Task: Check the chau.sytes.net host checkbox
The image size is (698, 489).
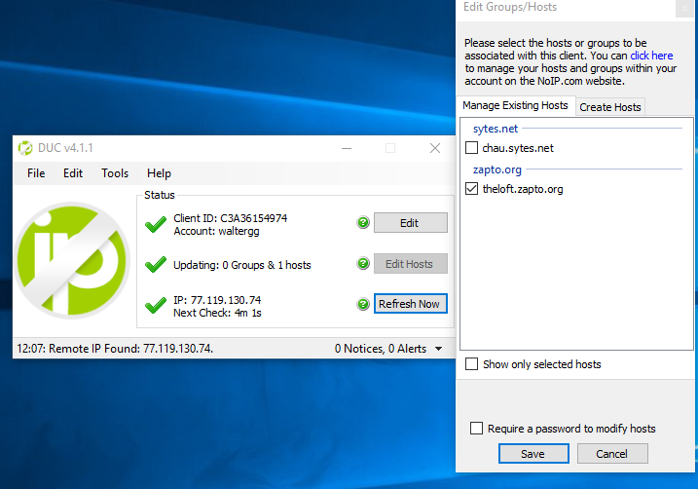Action: tap(471, 147)
